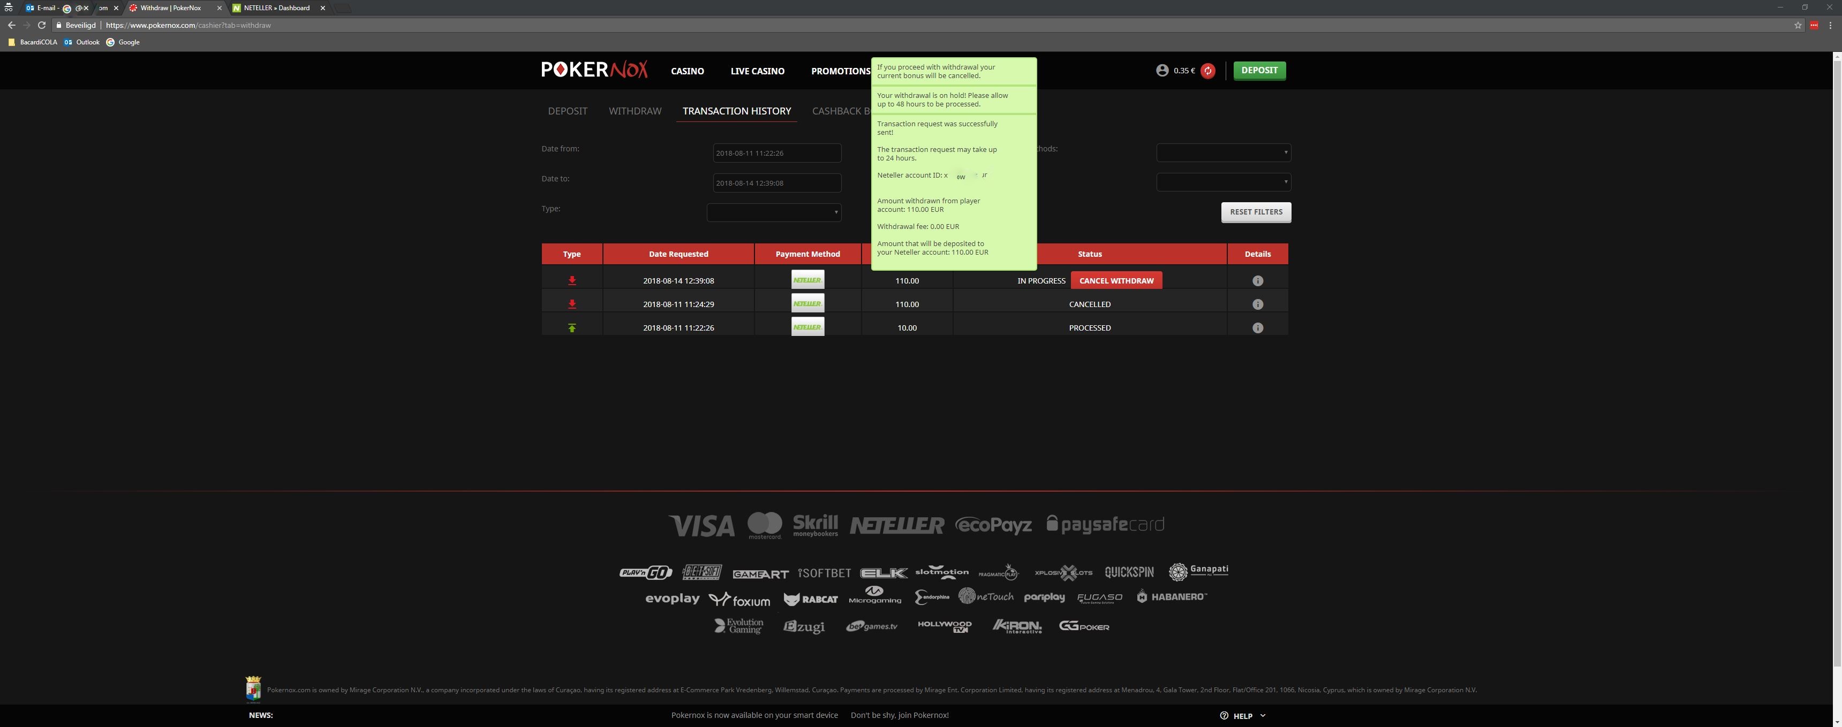Click the PokerNox logo
This screenshot has width=1842, height=727.
point(594,69)
